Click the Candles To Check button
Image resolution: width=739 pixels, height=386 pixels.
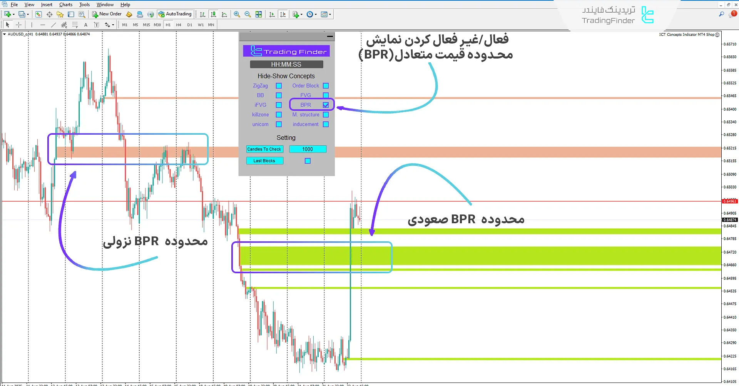(x=264, y=149)
